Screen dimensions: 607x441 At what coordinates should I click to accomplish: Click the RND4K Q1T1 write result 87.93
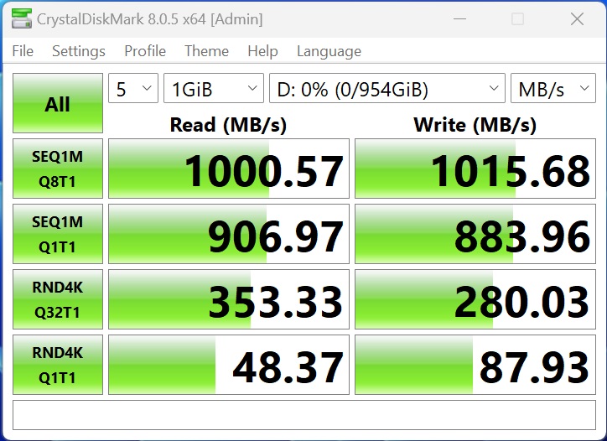tap(475, 366)
